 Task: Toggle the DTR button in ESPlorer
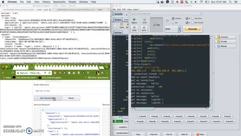point(134,29)
